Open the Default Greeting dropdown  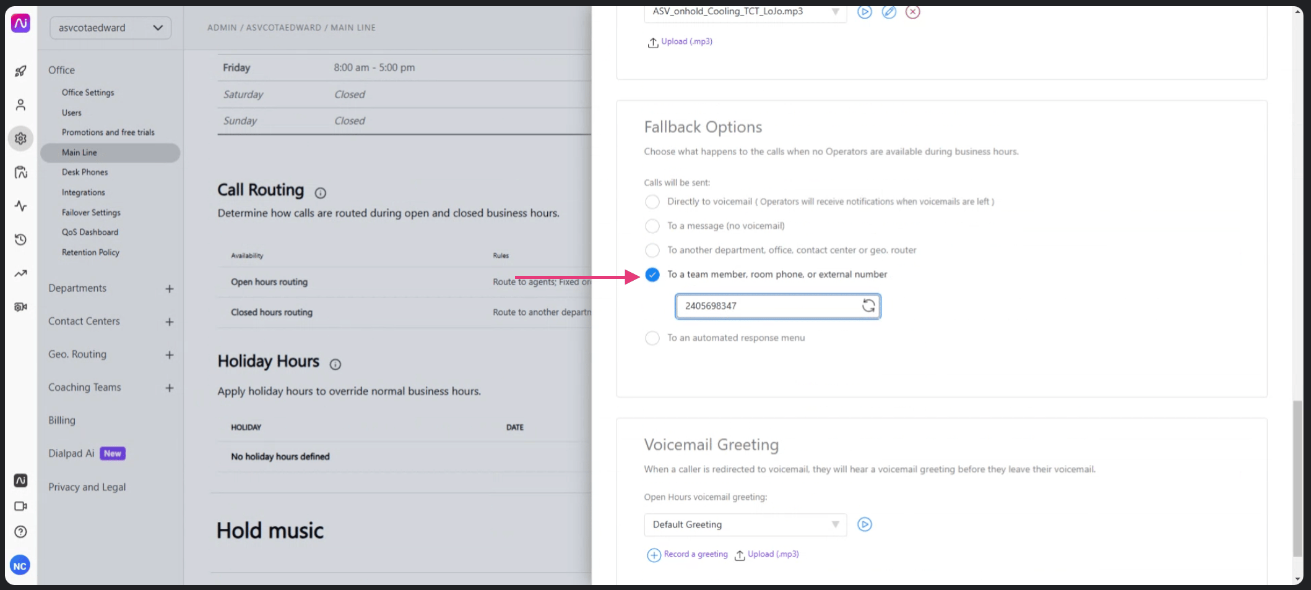pyautogui.click(x=745, y=524)
